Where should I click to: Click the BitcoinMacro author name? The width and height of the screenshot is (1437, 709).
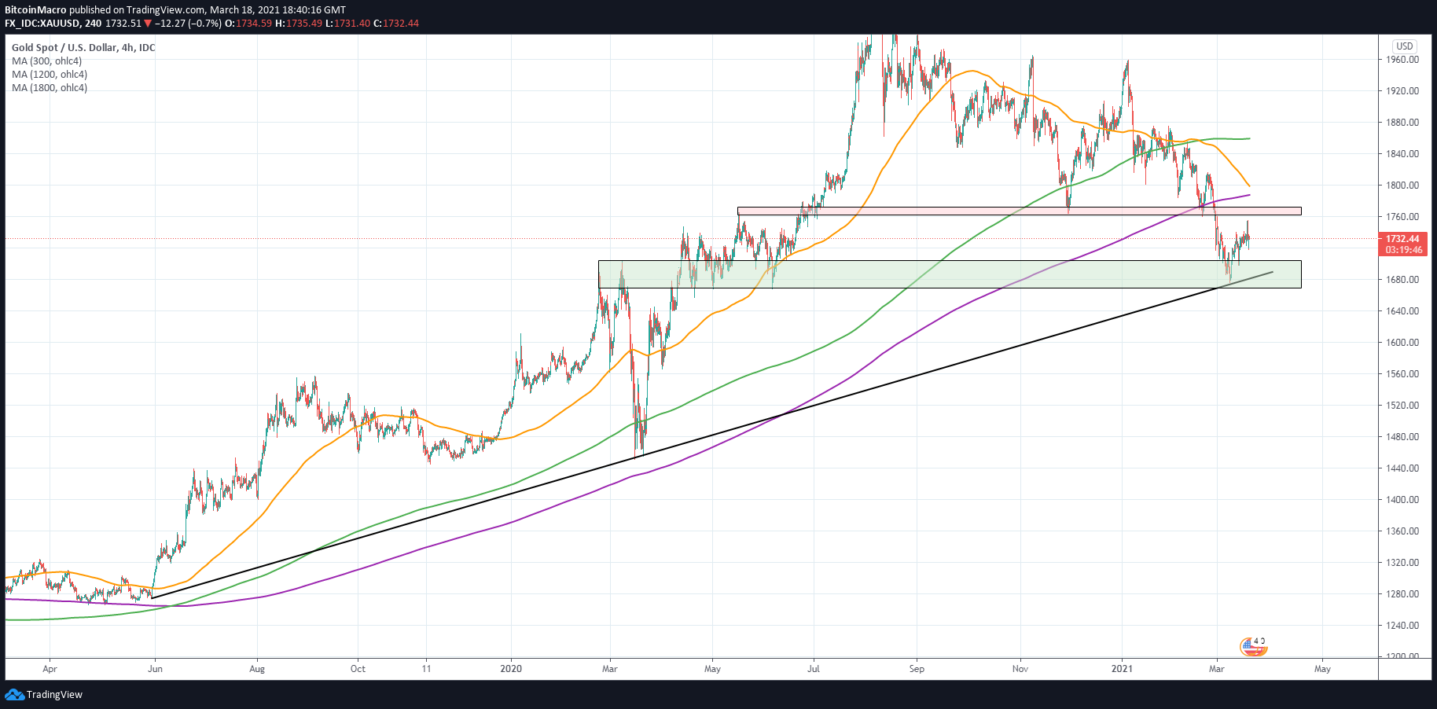coord(35,10)
